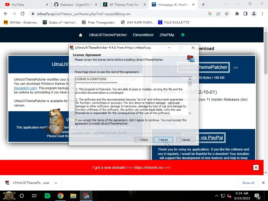The image size is (268, 201).
Task: Switch to the XP Themes Final tab
Action: point(124,5)
